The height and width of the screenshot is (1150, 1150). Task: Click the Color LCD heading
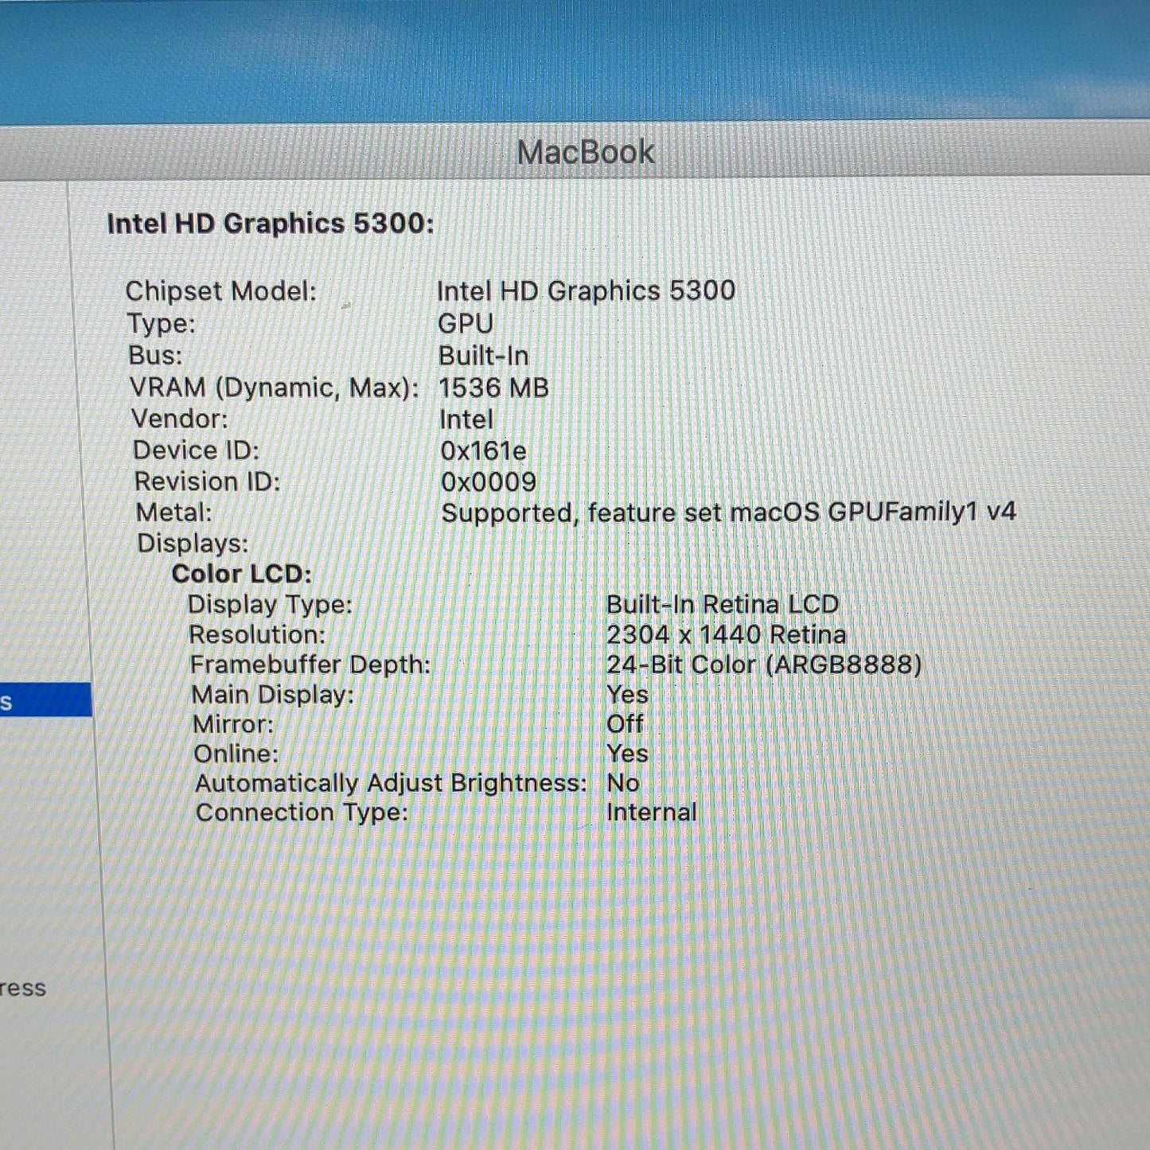click(x=242, y=574)
